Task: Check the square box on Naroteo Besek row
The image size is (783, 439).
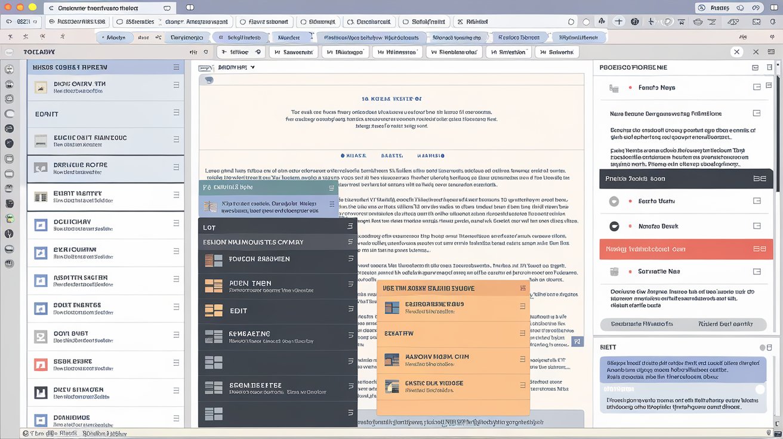Action: tap(757, 226)
